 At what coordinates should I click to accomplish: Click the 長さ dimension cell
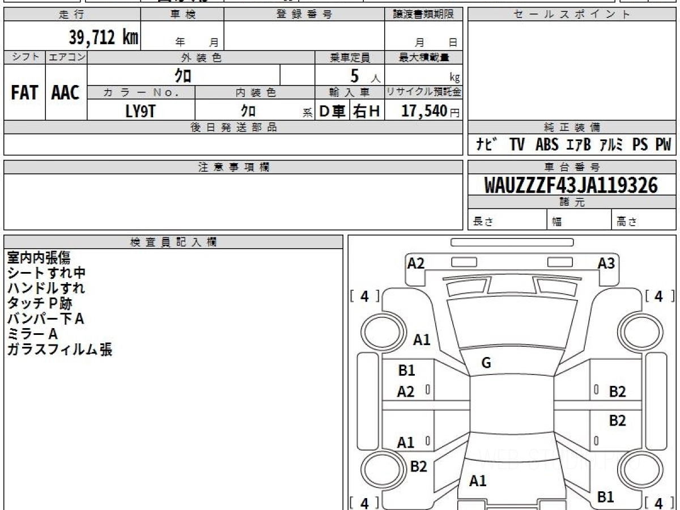point(508,220)
